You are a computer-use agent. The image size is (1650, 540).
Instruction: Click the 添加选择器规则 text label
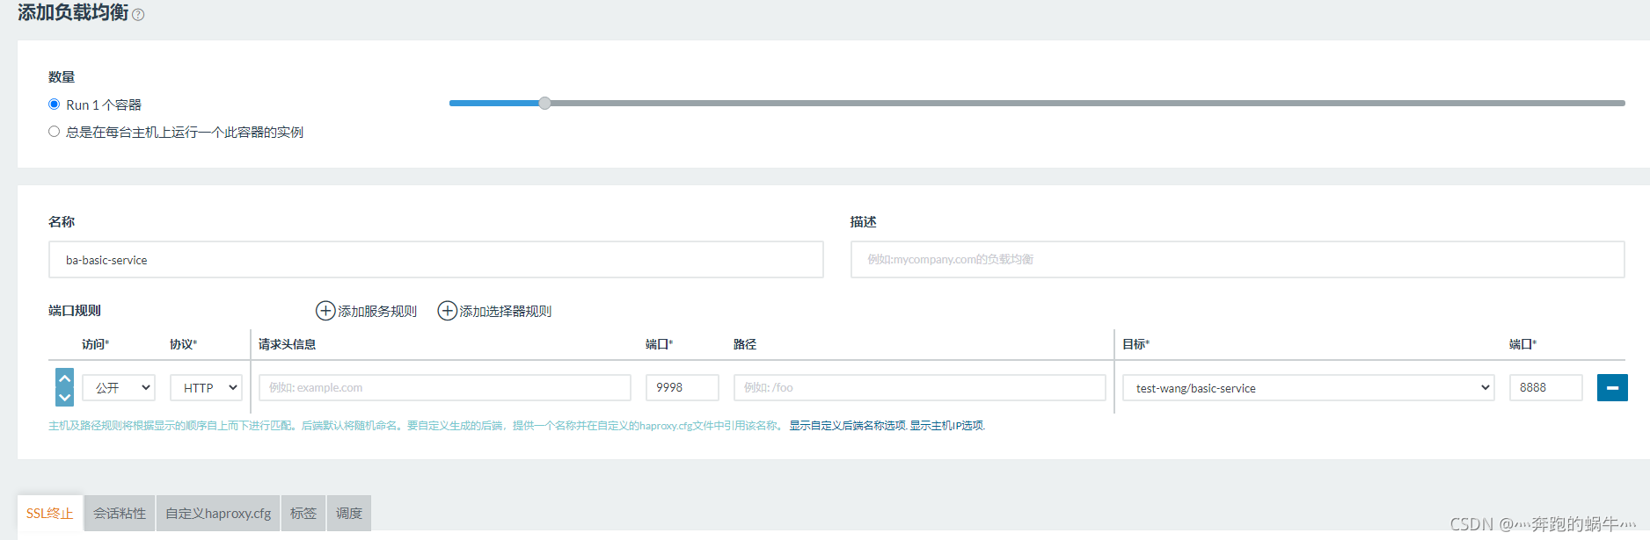(506, 311)
